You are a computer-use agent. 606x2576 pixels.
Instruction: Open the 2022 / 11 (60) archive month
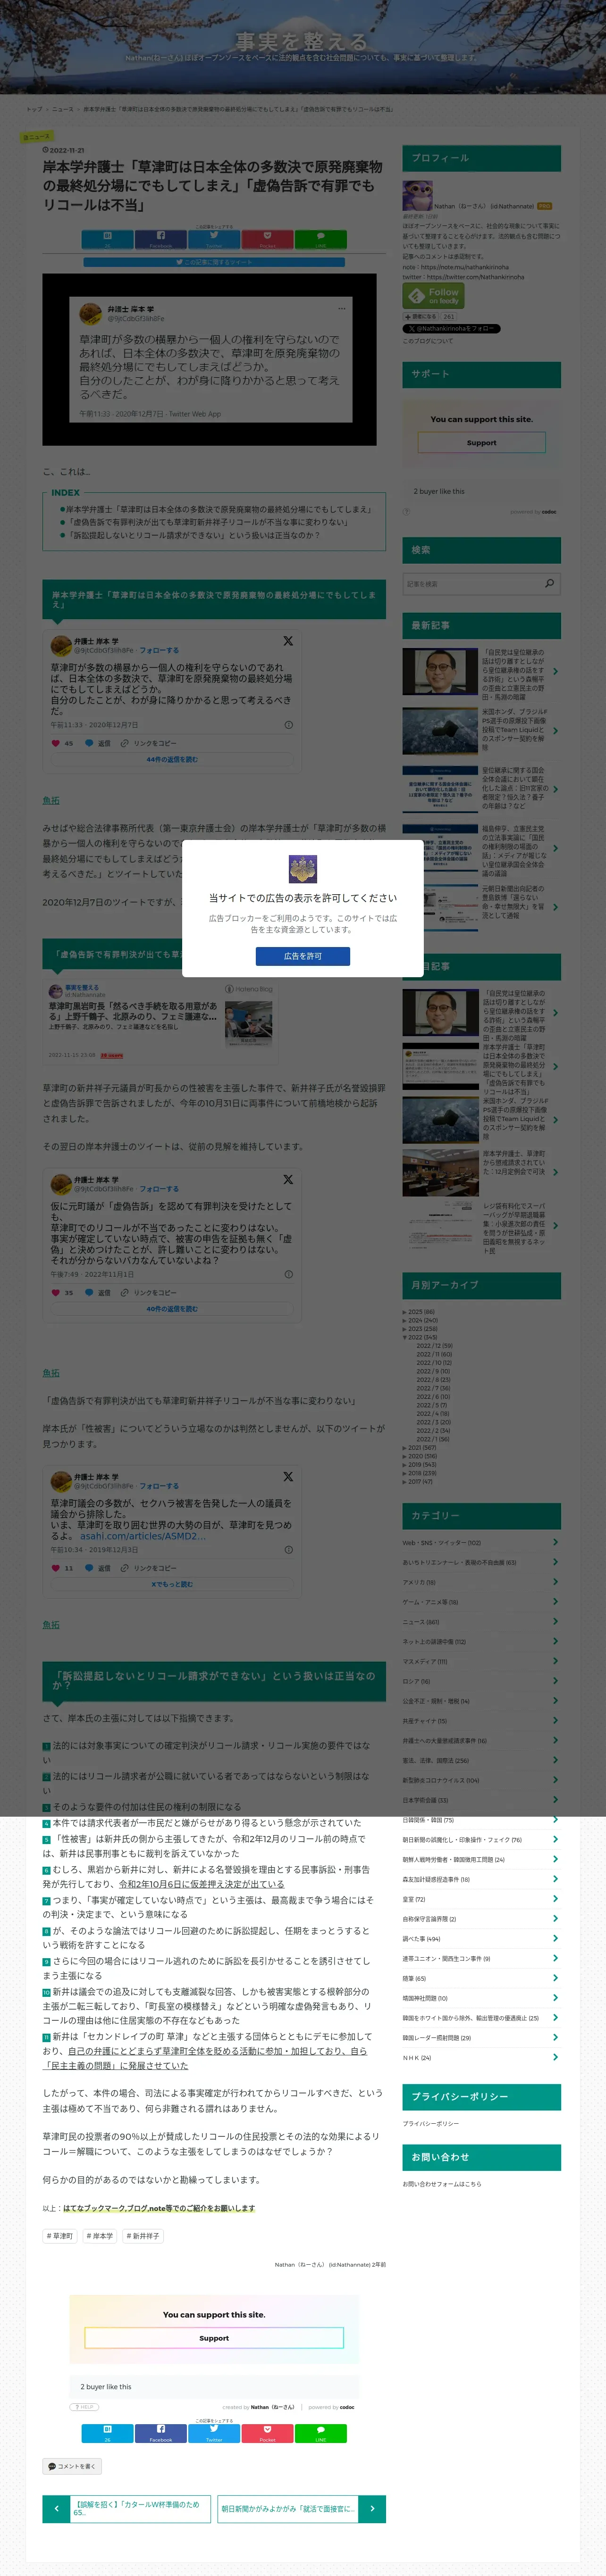[x=434, y=1354]
